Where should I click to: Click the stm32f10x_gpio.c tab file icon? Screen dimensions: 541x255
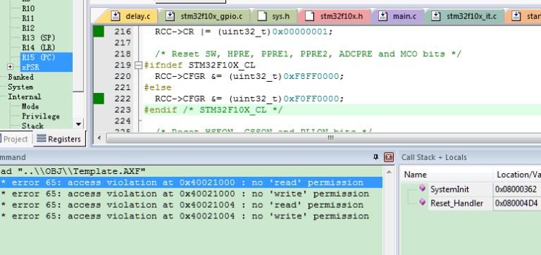pyautogui.click(x=170, y=16)
